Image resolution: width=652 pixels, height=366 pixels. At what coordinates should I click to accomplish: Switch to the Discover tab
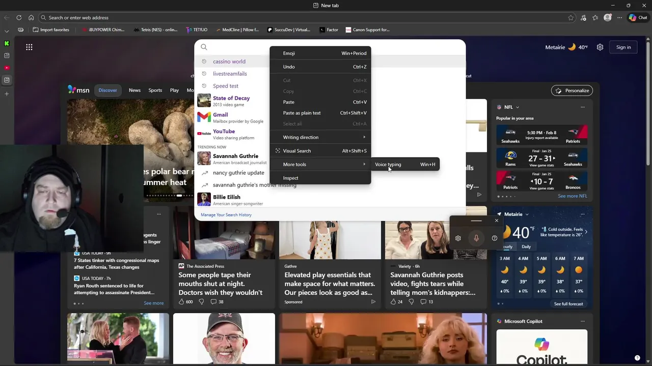click(x=107, y=90)
